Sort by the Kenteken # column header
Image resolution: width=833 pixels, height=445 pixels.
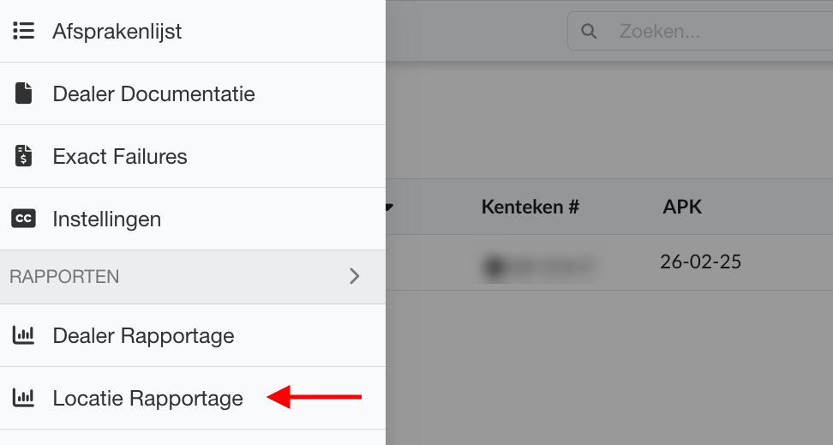(x=530, y=207)
